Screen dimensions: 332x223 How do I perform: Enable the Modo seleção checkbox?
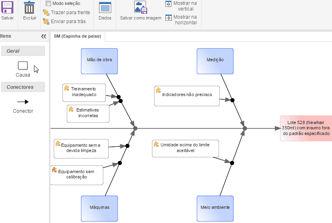49,4
